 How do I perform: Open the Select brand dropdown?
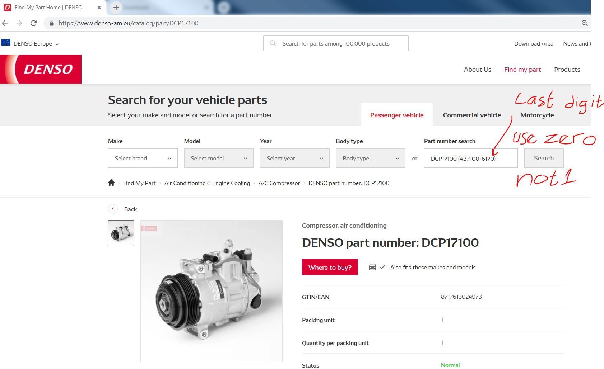click(x=143, y=158)
